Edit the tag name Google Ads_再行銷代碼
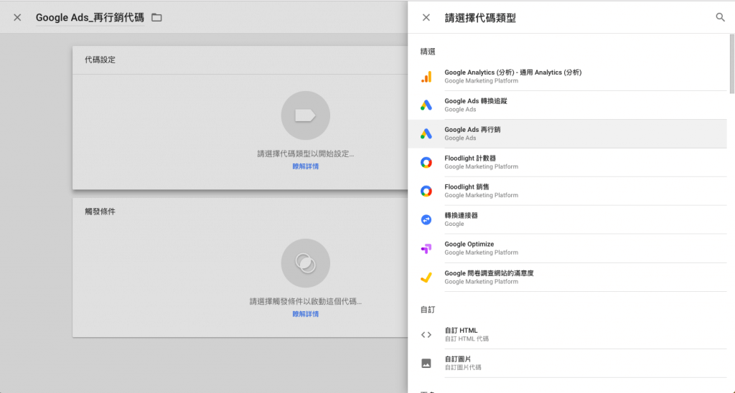The height and width of the screenshot is (393, 735). (90, 18)
